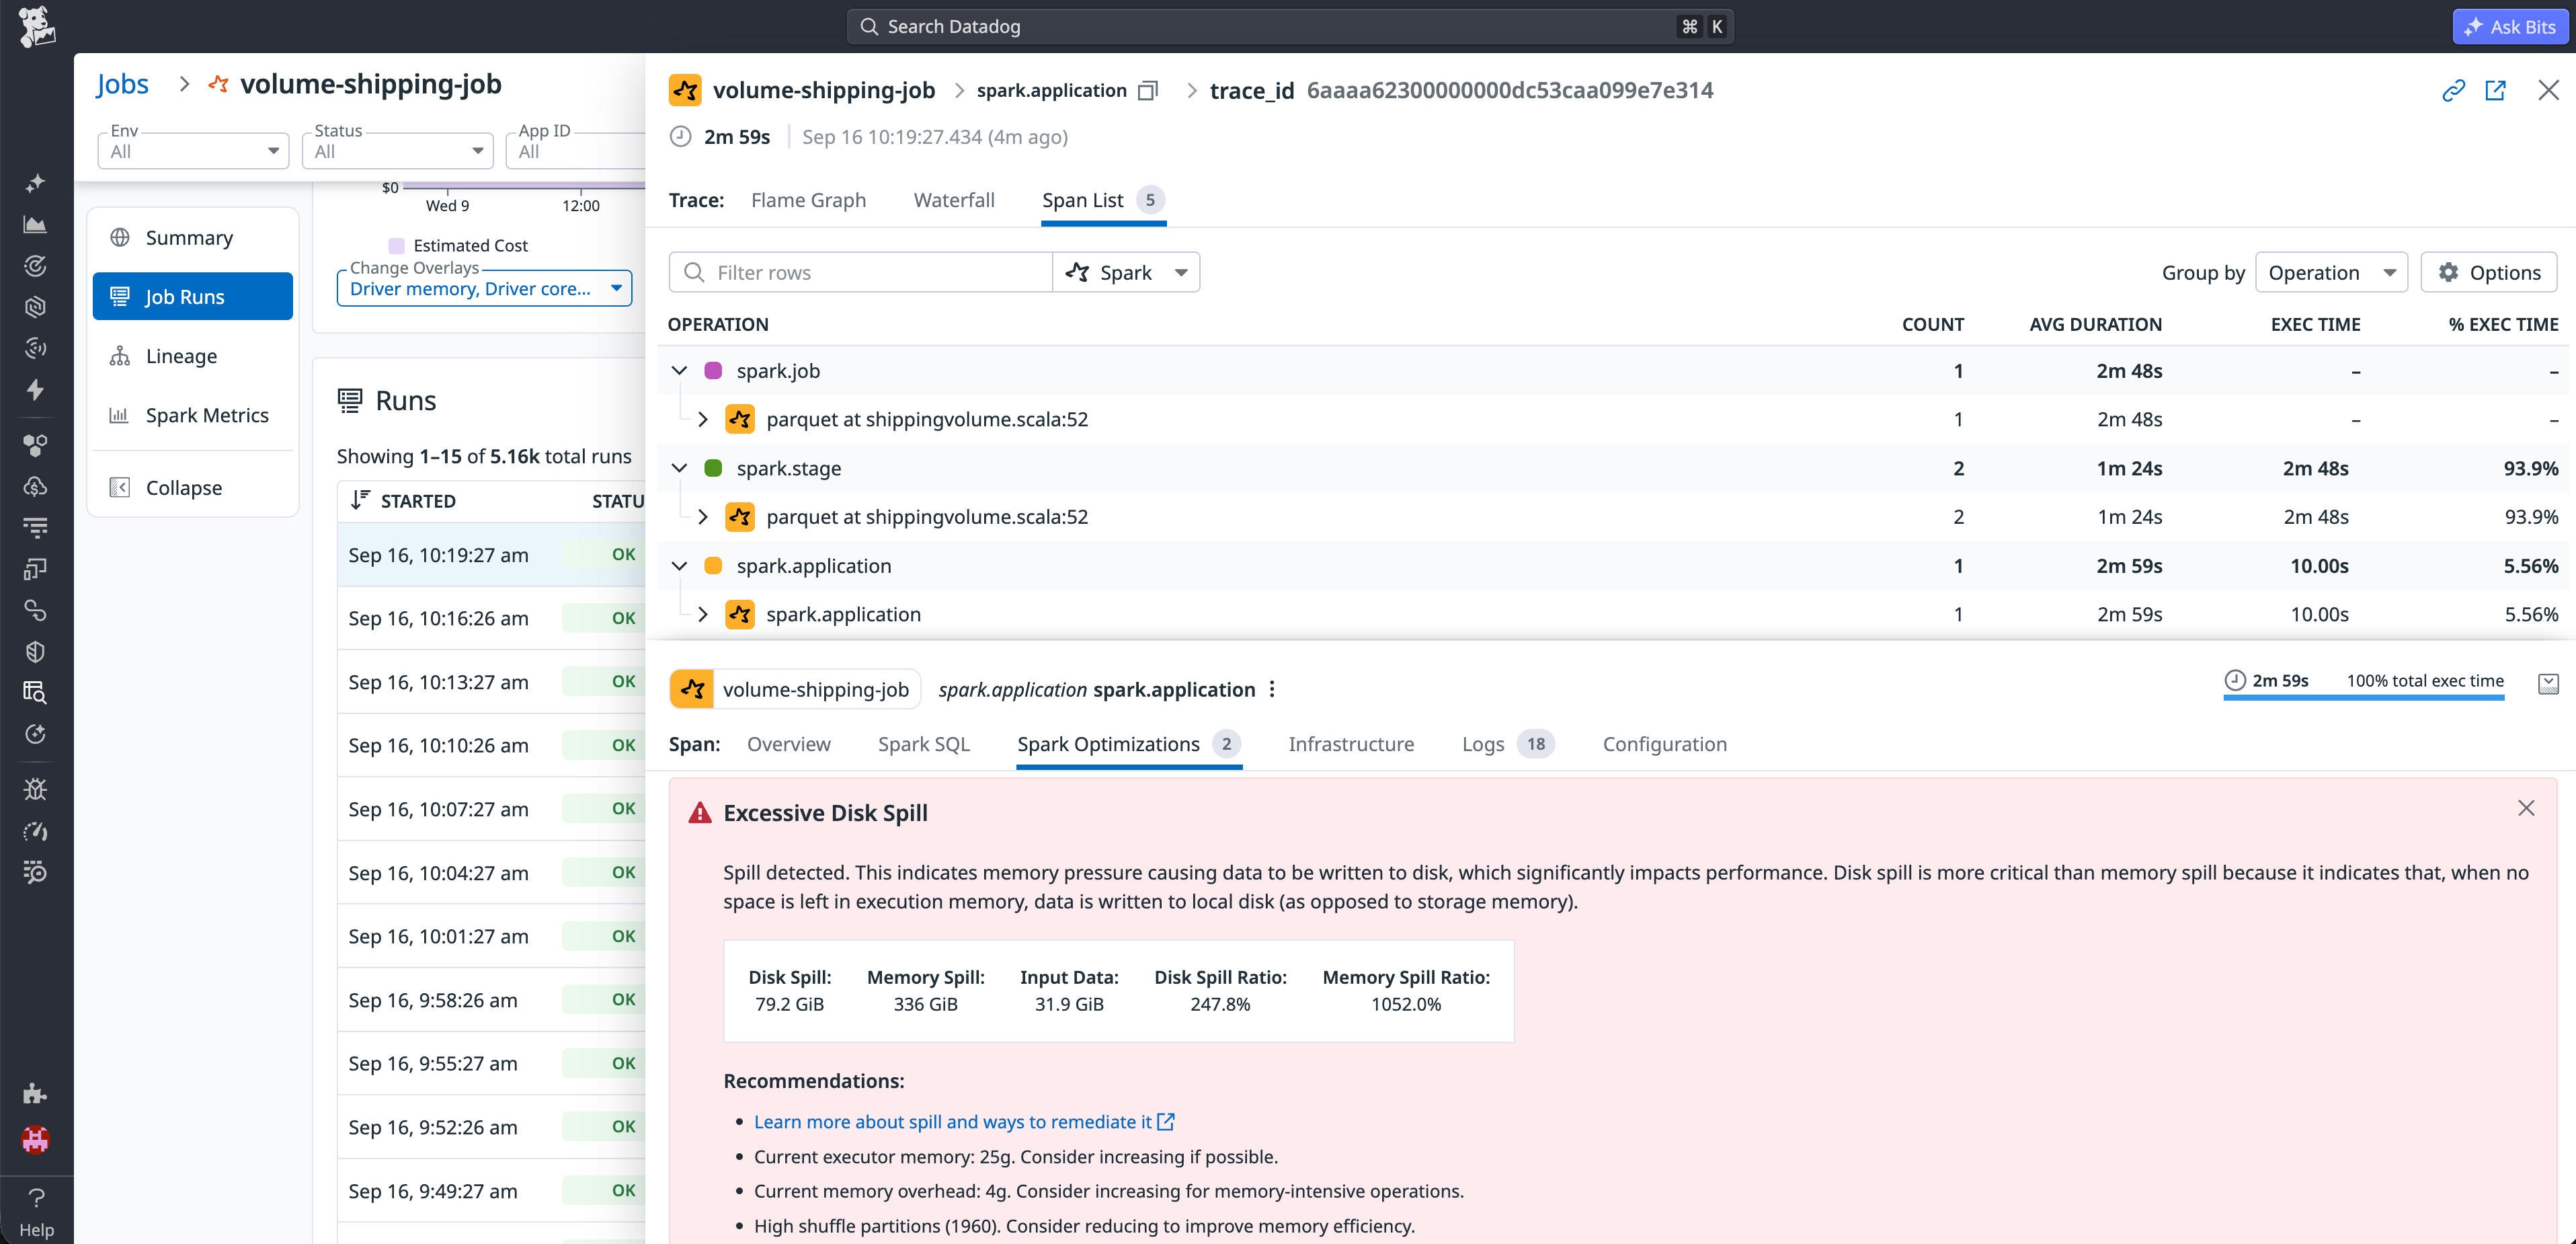Collapse span detail panel icon
The height and width of the screenshot is (1244, 2576).
click(2548, 684)
